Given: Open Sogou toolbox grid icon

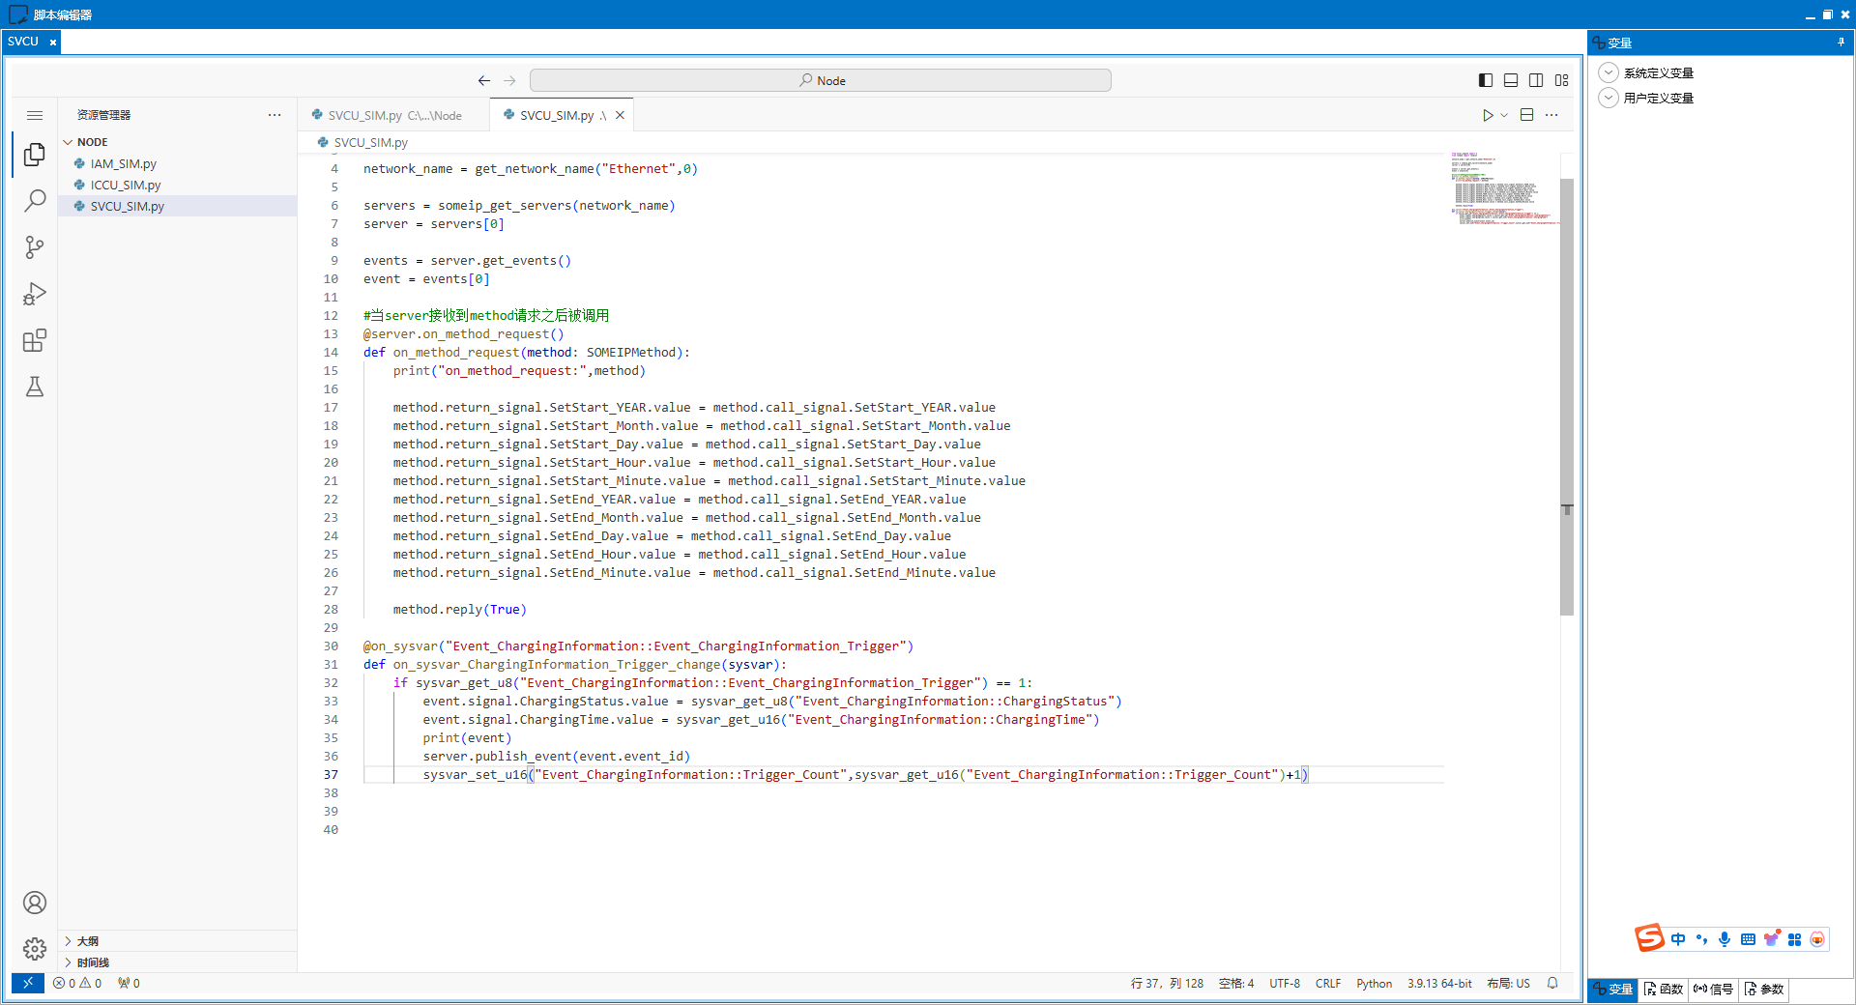Looking at the screenshot, I should pyautogui.click(x=1794, y=939).
